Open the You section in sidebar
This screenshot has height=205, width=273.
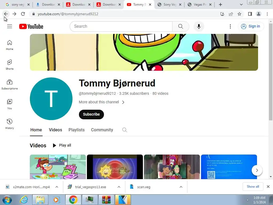tap(10, 104)
